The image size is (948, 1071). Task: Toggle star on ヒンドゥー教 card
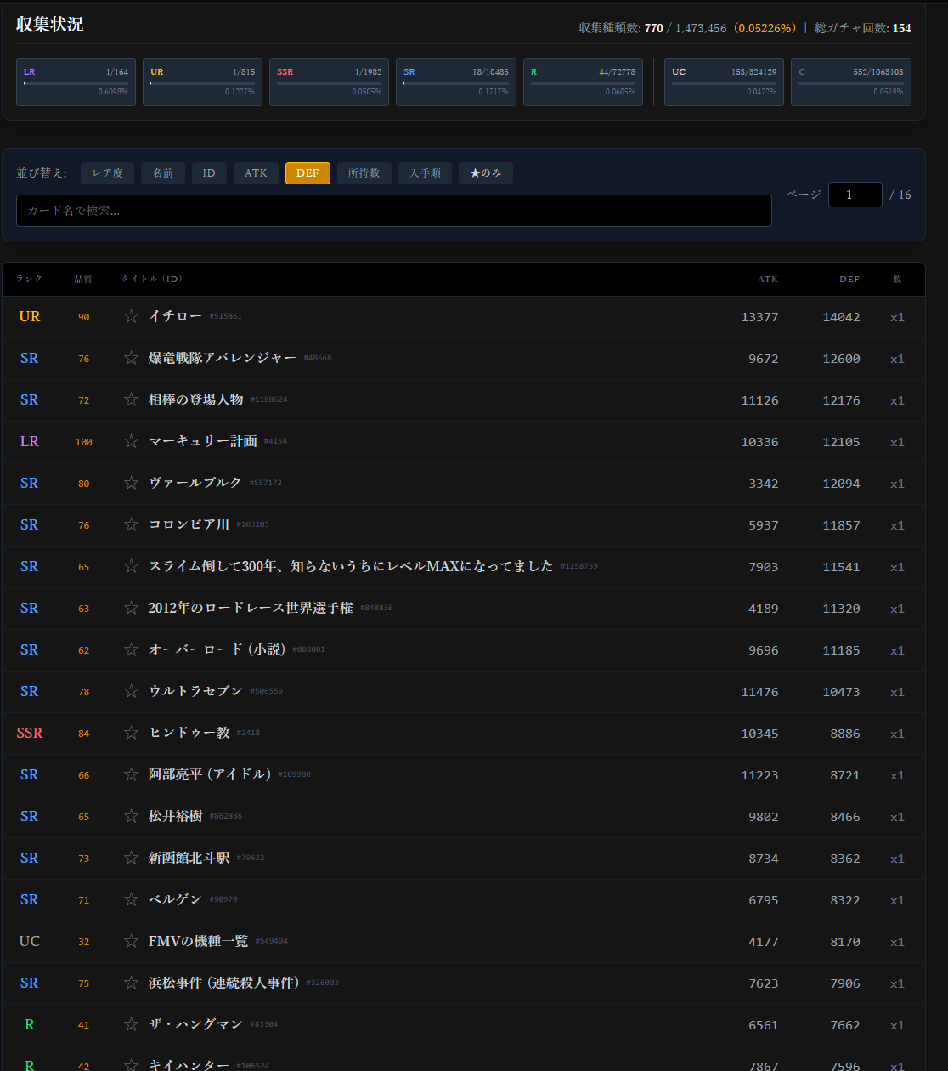pyautogui.click(x=131, y=733)
